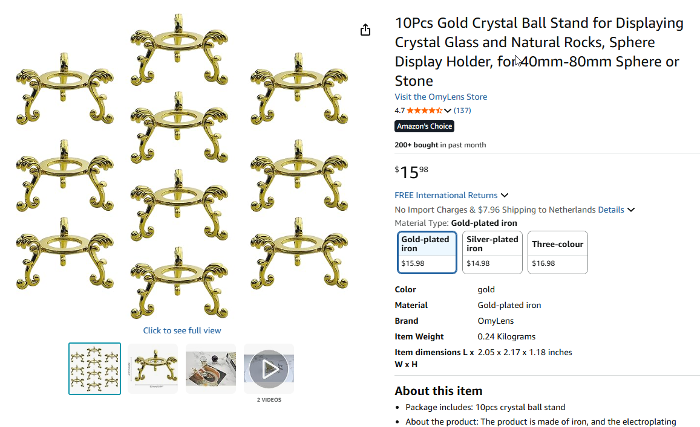
Task: Click the shipping Details link
Action: tap(611, 210)
